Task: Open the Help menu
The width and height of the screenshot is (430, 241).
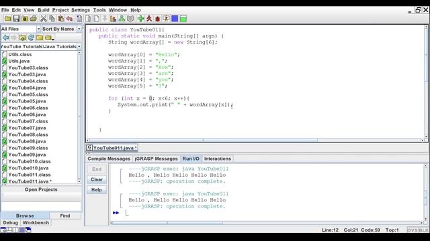Action: 136,10
